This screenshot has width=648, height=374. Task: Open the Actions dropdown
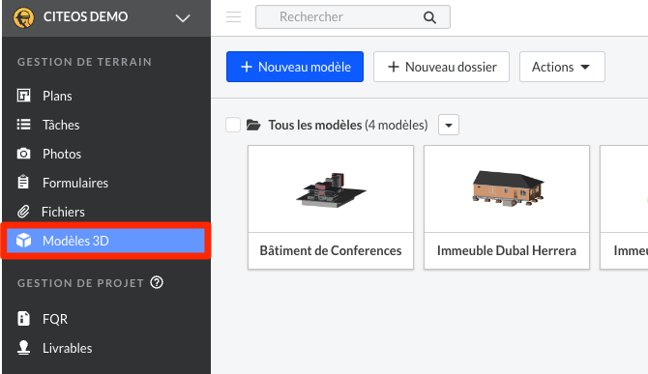pos(562,67)
